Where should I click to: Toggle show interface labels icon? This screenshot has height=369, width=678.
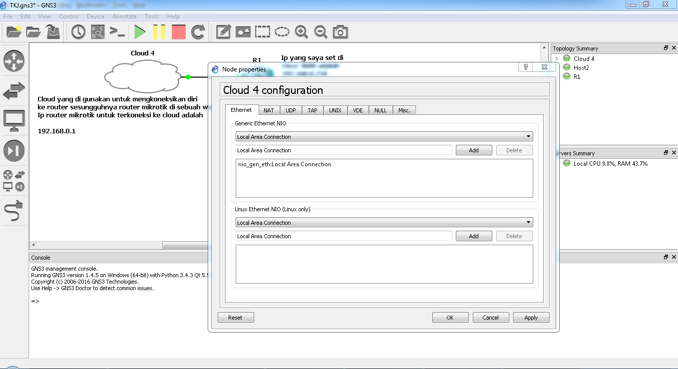pyautogui.click(x=98, y=32)
